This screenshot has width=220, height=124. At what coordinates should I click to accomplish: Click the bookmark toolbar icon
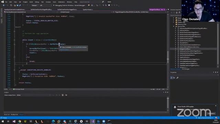[109, 6]
